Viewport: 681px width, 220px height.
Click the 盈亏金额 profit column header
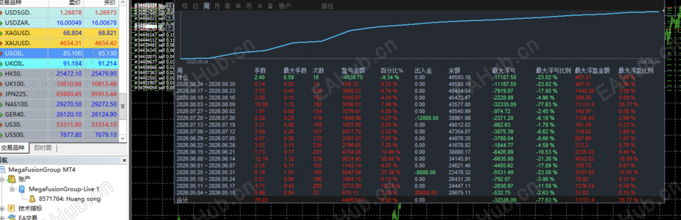pos(353,70)
